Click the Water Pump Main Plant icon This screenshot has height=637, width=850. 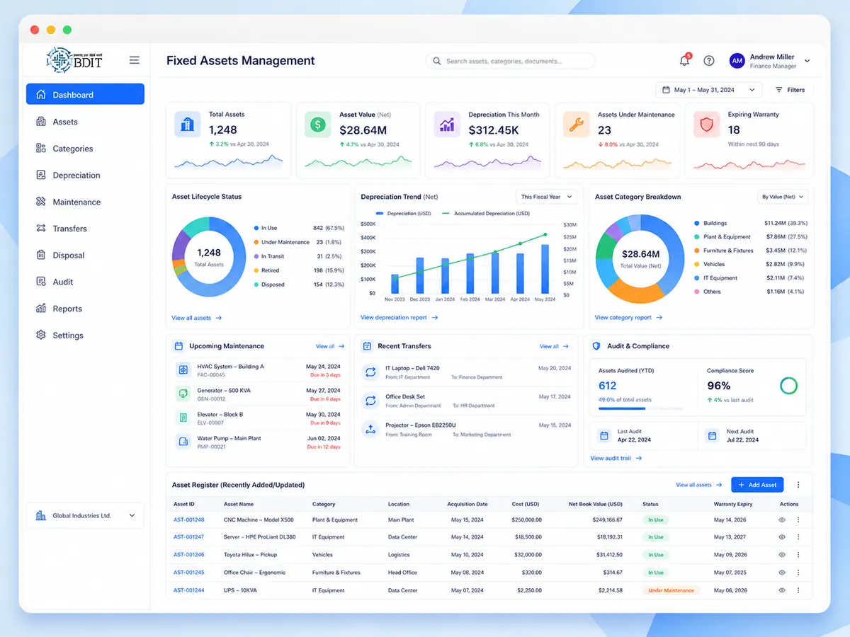pos(183,442)
